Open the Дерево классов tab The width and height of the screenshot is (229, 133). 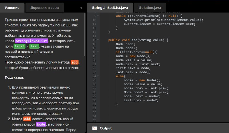click(x=45, y=8)
